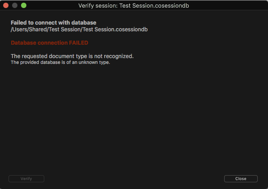This screenshot has width=268, height=189.
Task: Click the disabled gray minimize button
Action: (x=15, y=5)
